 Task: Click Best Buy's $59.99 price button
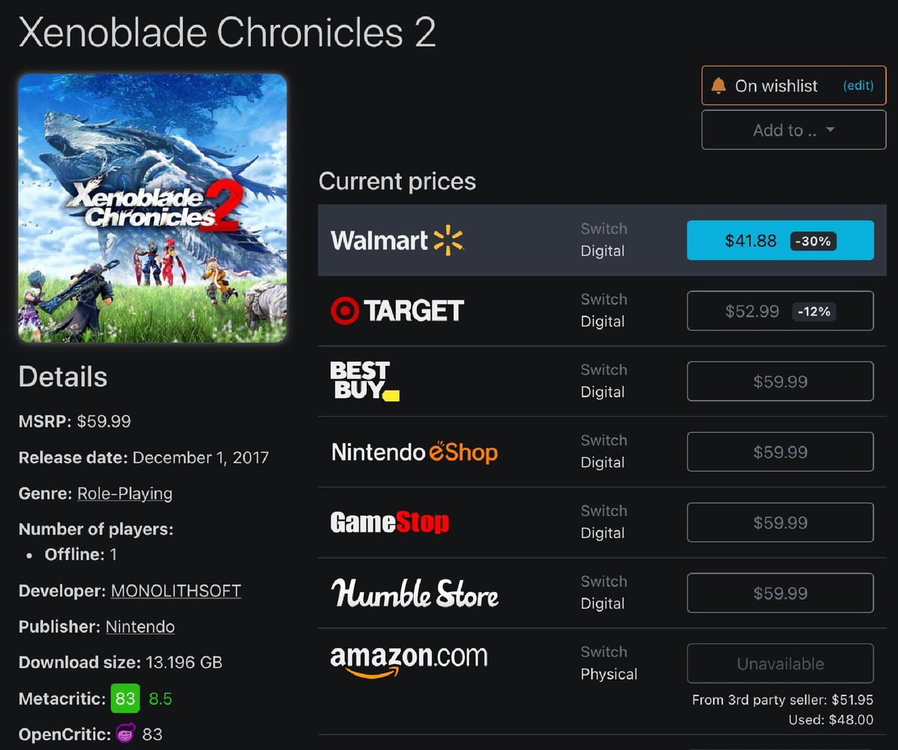coord(780,382)
